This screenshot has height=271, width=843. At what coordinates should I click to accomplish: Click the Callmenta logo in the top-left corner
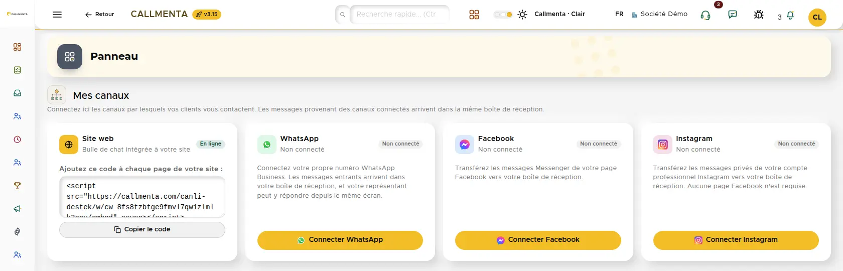[x=17, y=14]
